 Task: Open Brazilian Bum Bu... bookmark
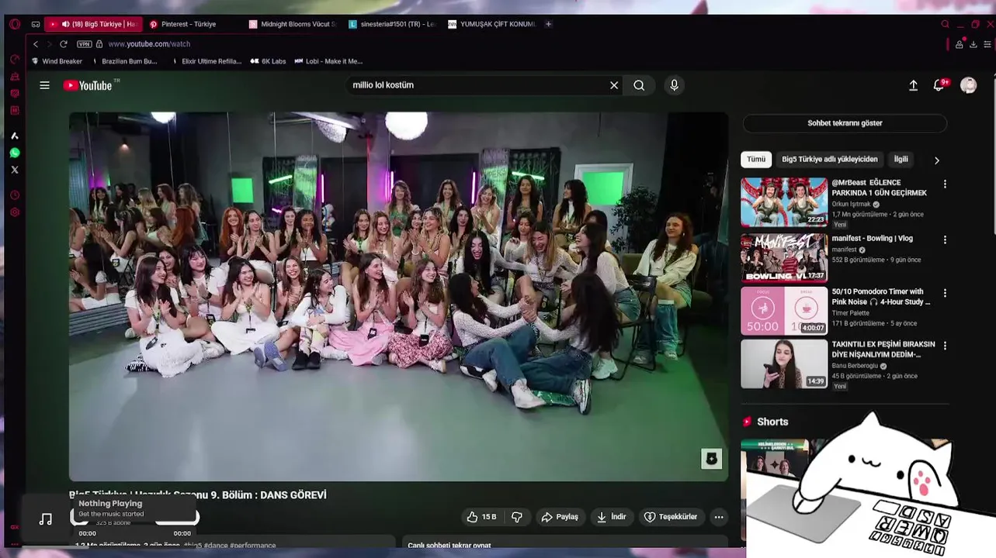tap(125, 61)
